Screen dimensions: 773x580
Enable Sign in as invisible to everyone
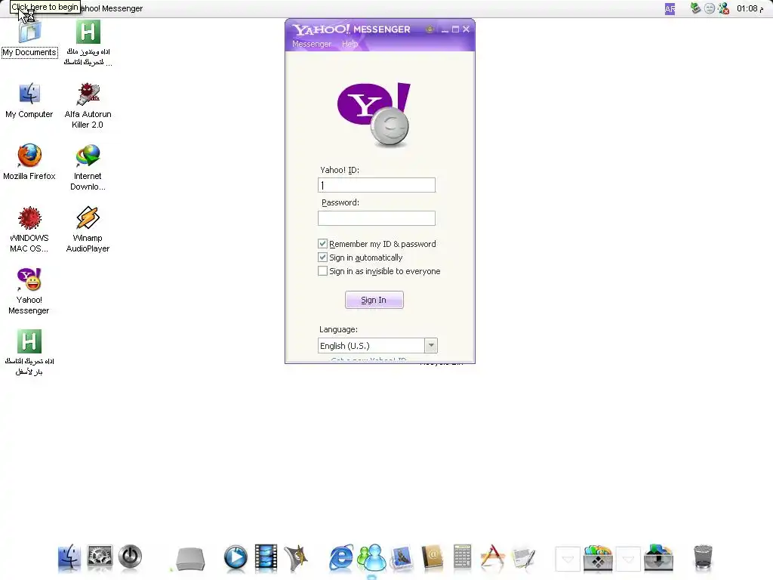322,271
